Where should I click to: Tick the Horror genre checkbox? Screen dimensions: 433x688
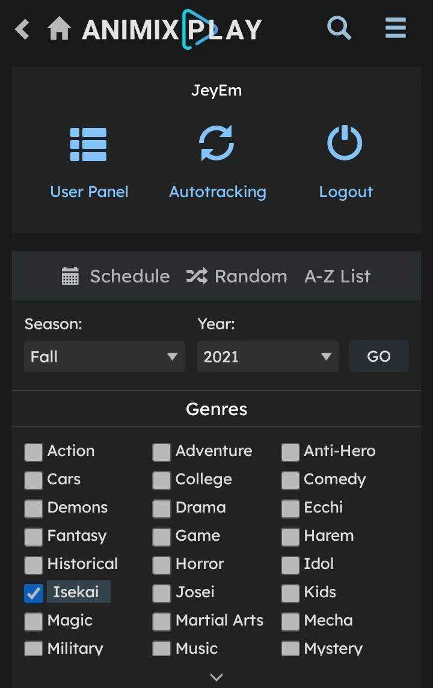coord(162,565)
